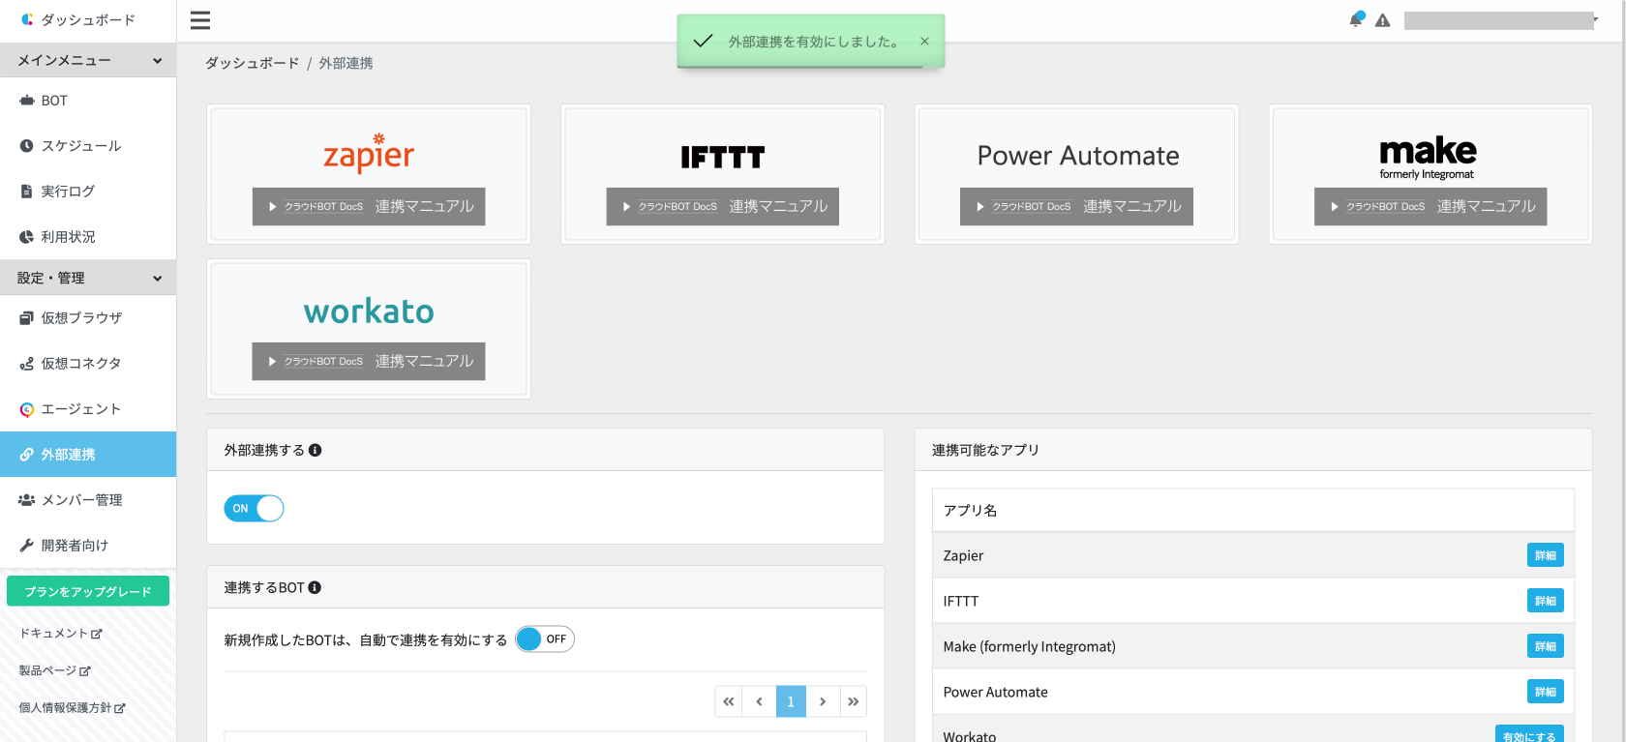This screenshot has width=1626, height=742.
Task: Open the user account dropdown
Action: [1500, 20]
